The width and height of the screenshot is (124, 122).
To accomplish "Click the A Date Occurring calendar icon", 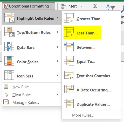I will click(x=69, y=90).
